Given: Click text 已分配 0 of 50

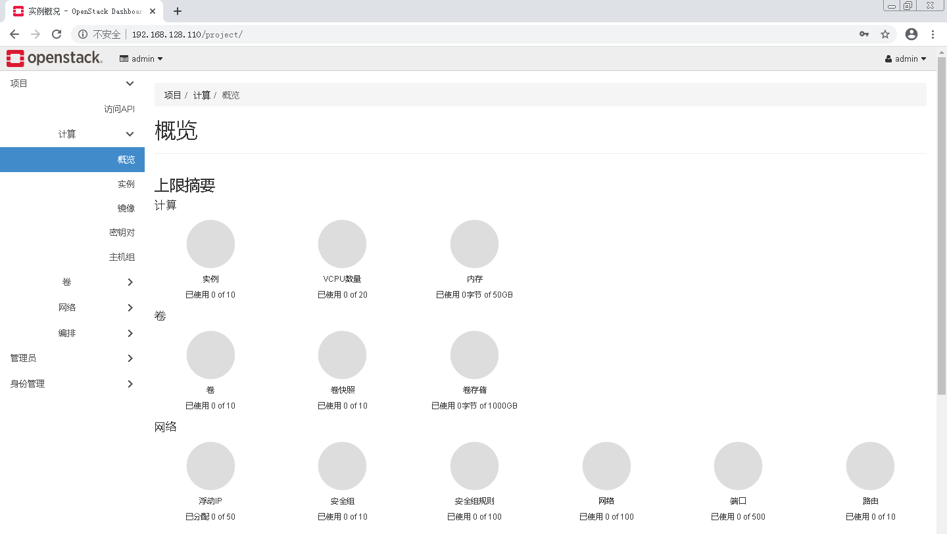Looking at the screenshot, I should coord(210,517).
